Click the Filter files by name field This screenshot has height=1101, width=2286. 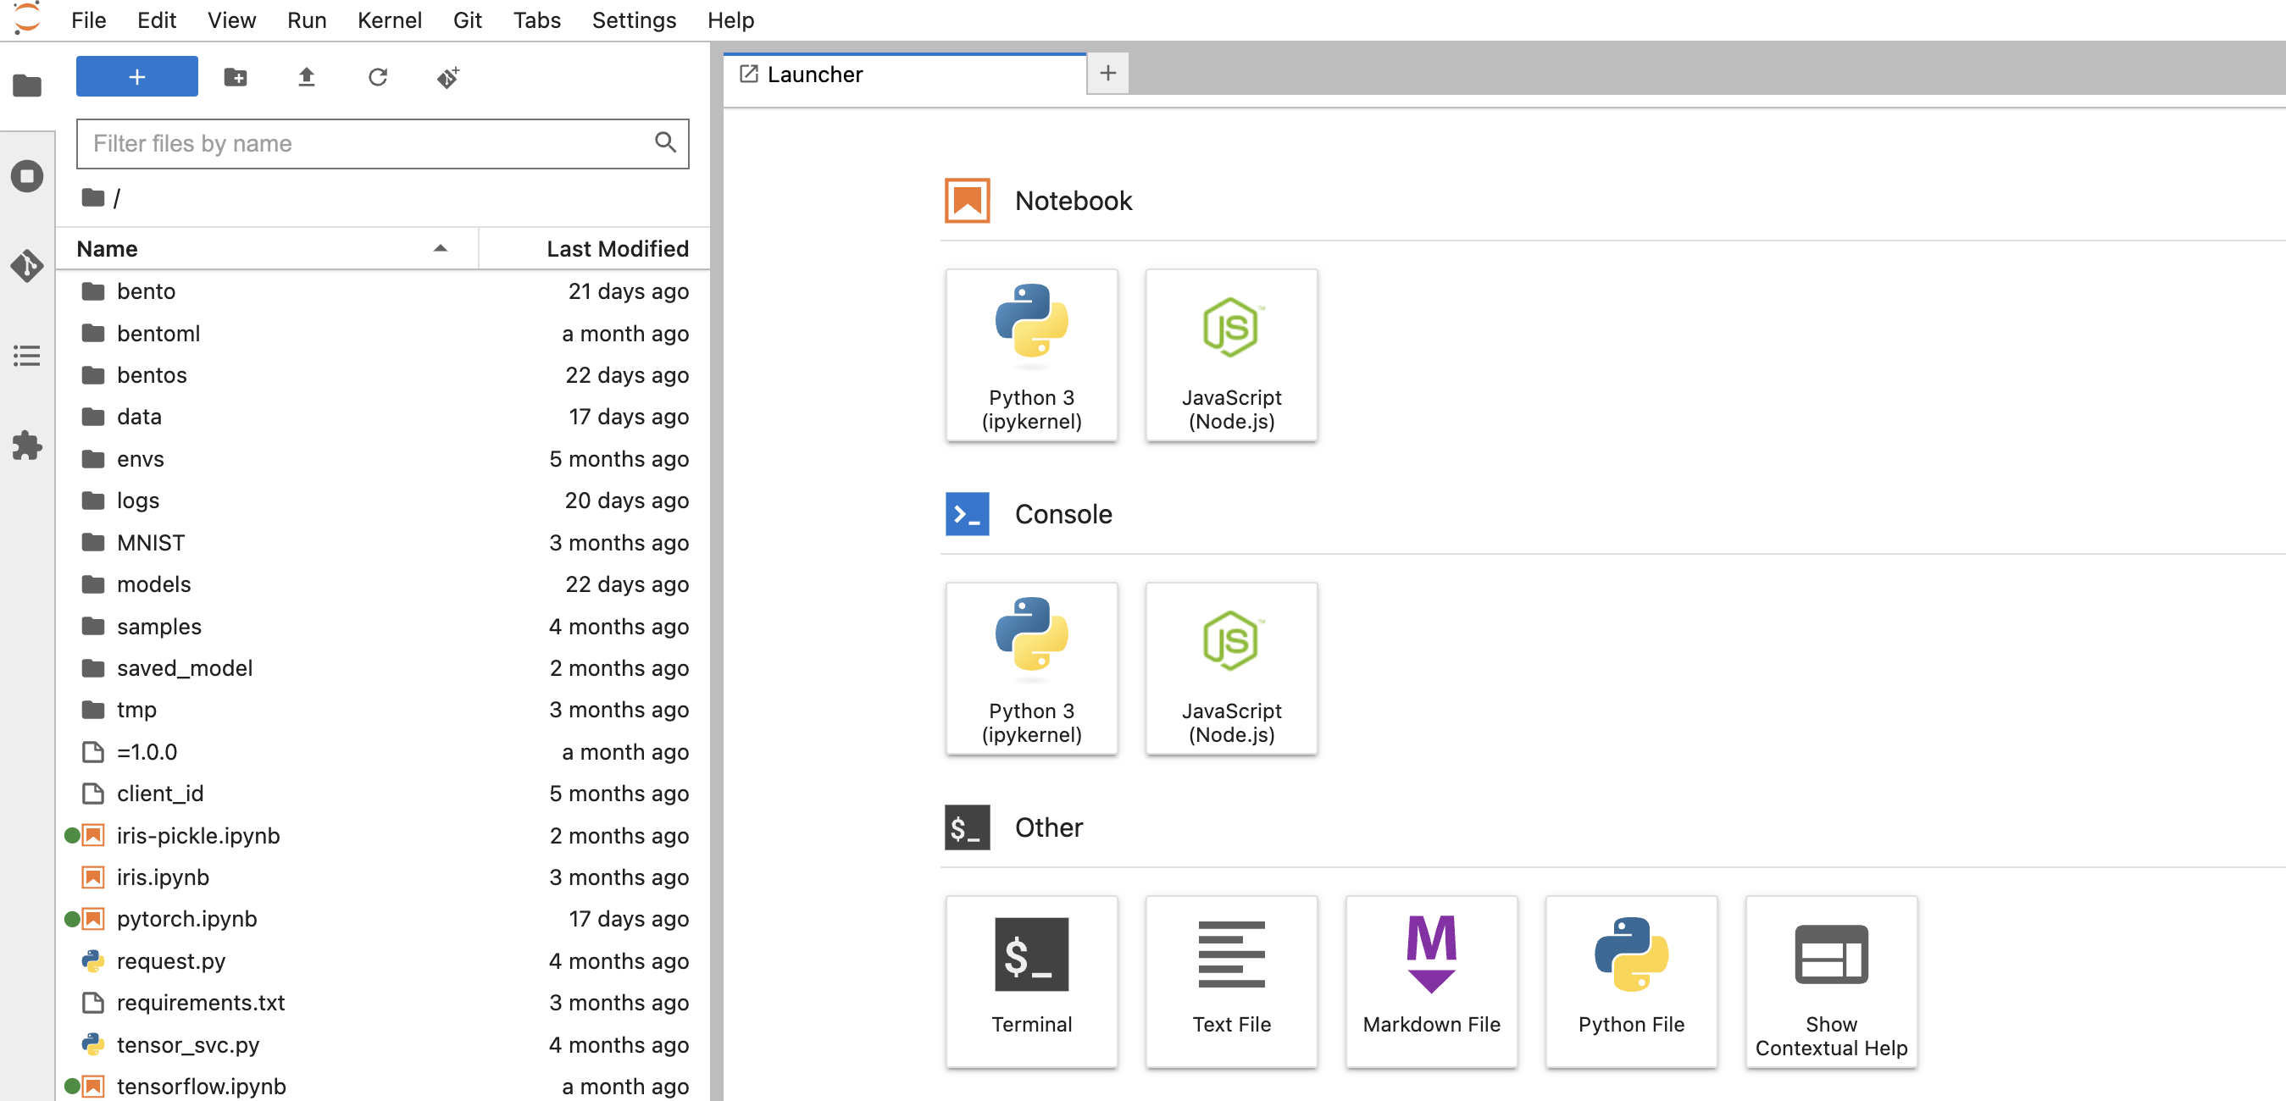point(369,144)
